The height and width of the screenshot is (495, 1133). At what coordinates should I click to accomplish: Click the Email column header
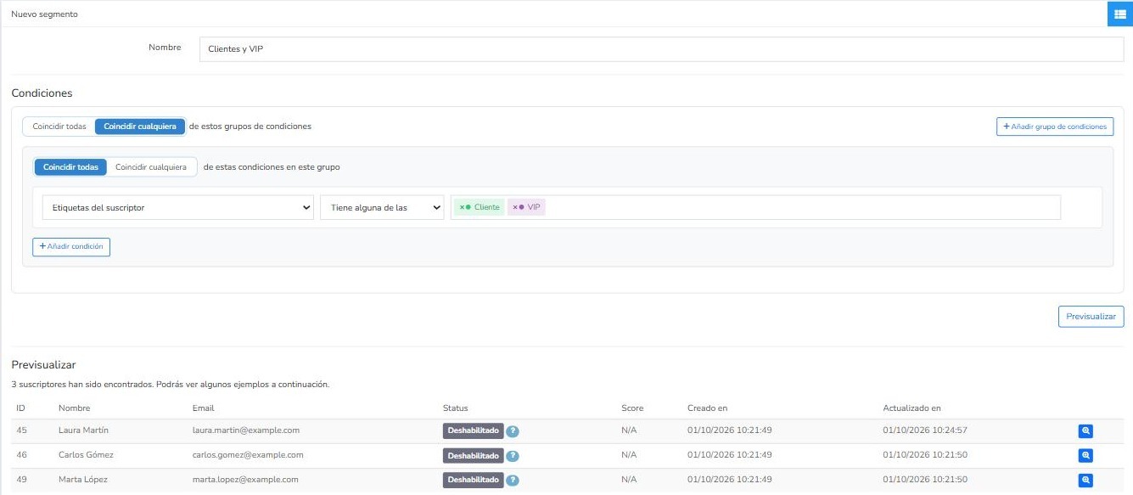pyautogui.click(x=204, y=408)
